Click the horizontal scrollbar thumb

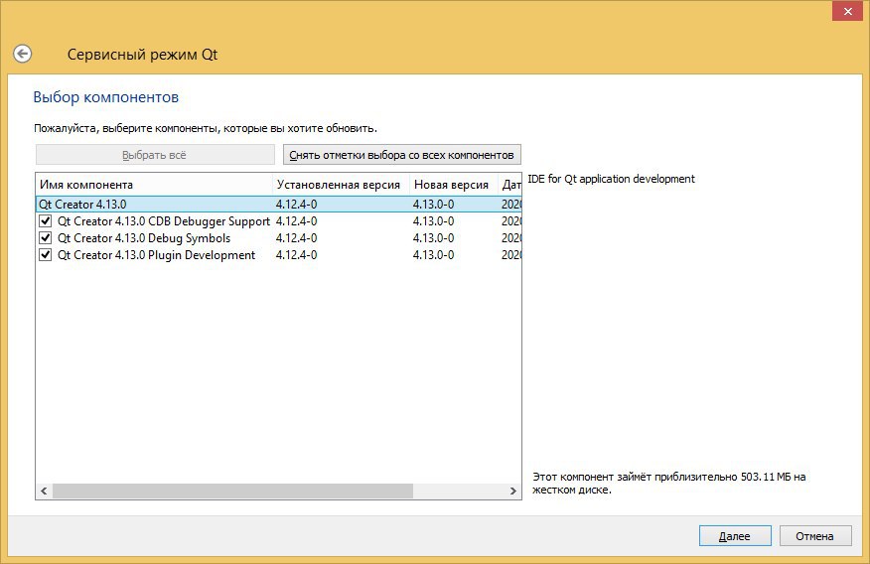232,491
